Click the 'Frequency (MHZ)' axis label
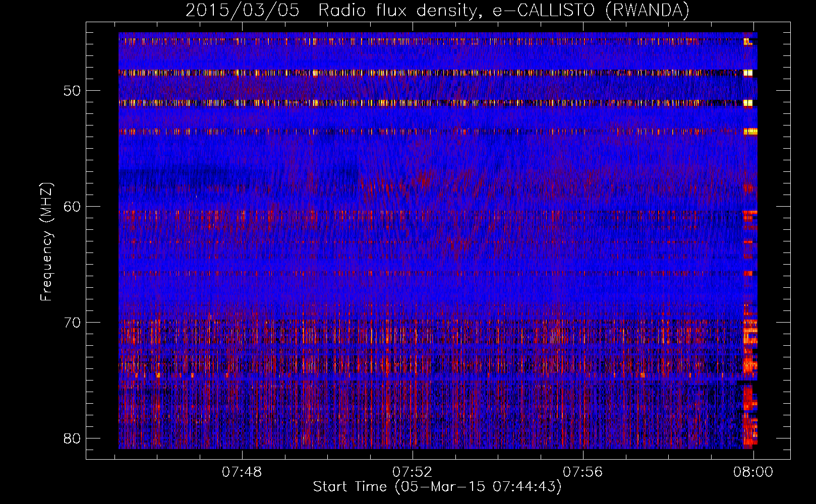816x504 pixels. [46, 242]
